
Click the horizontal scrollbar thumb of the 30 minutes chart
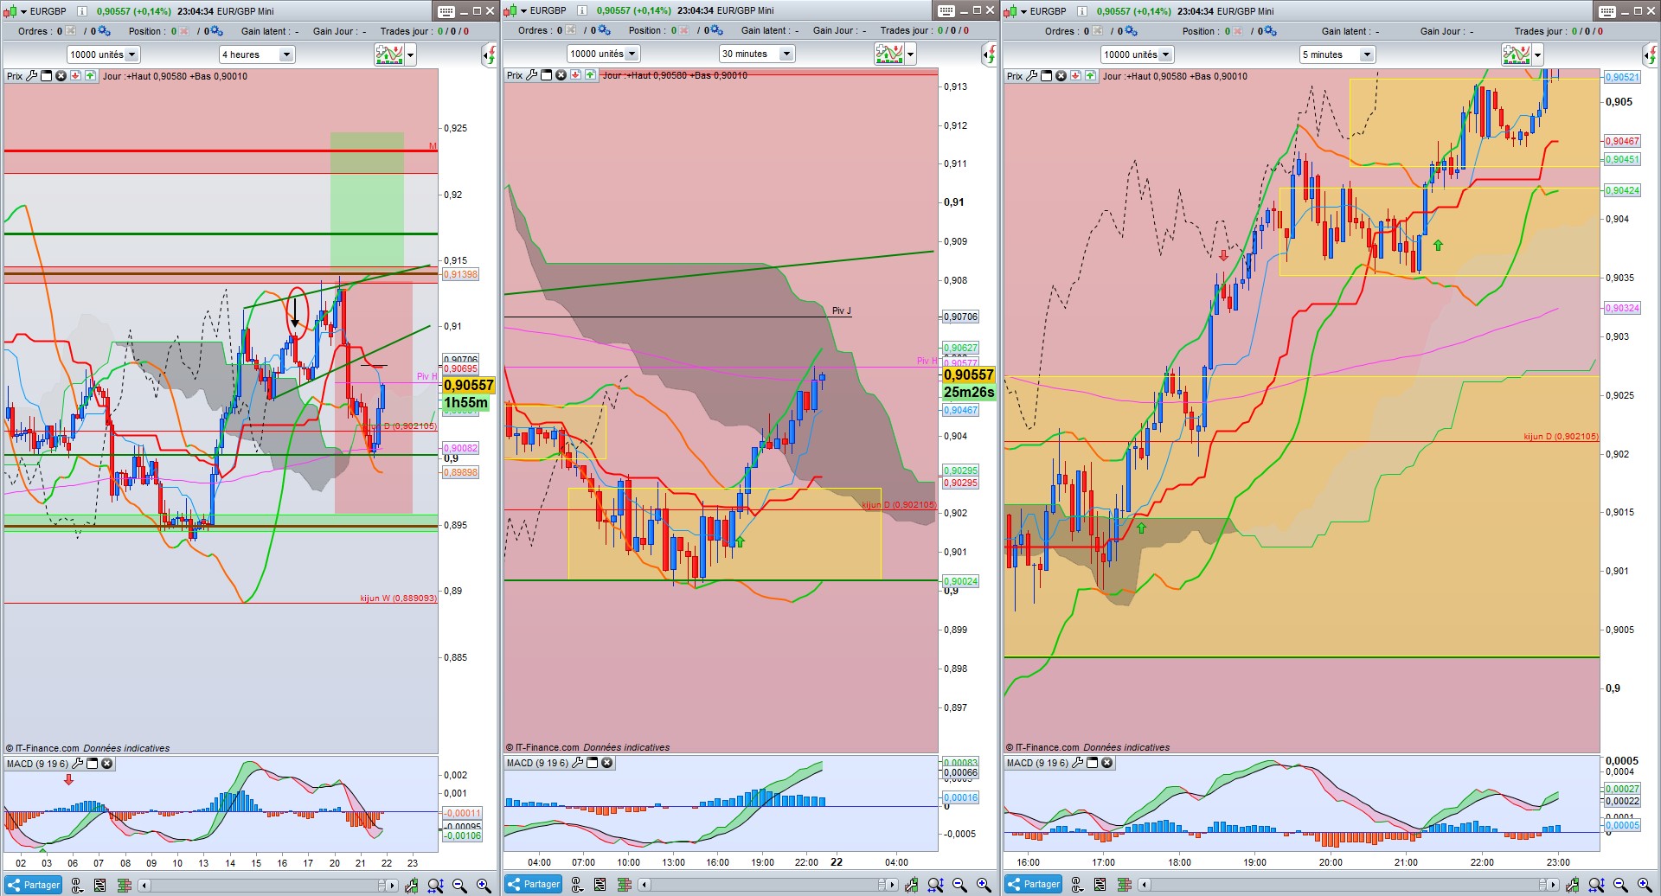(882, 885)
